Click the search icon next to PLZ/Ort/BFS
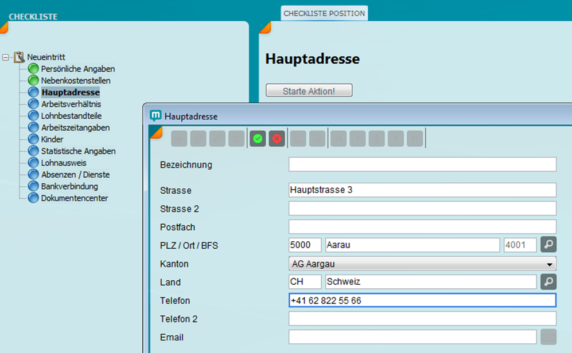Image resolution: width=572 pixels, height=353 pixels. pyautogui.click(x=548, y=245)
